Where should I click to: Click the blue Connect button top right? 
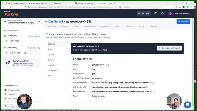tap(183, 22)
